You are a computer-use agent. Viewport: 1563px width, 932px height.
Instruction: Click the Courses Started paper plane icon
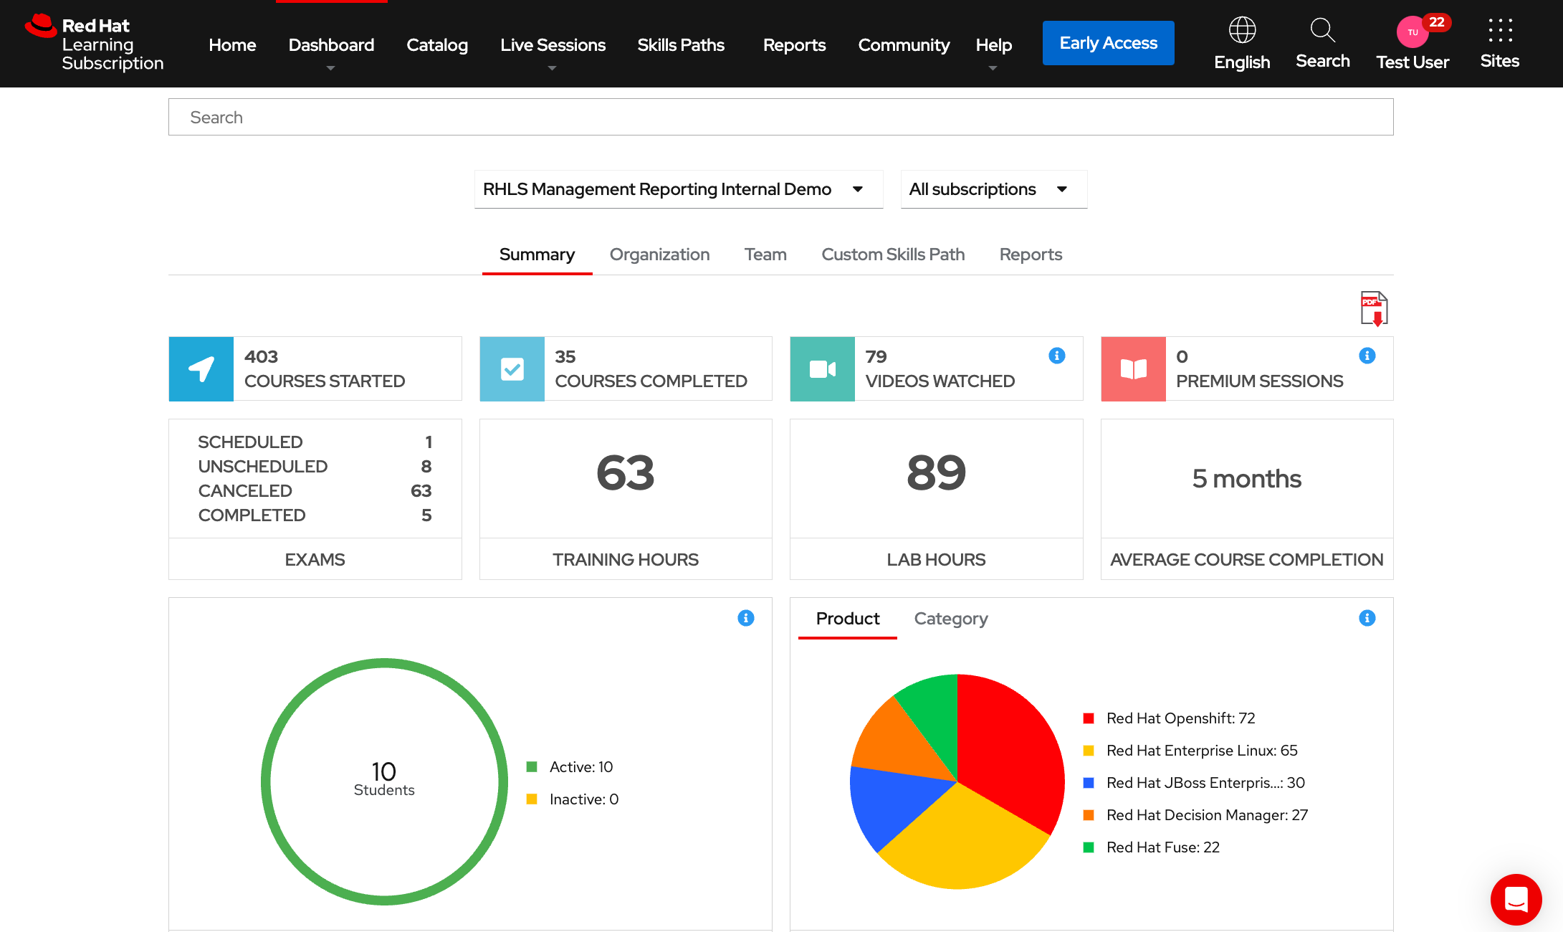click(x=201, y=368)
